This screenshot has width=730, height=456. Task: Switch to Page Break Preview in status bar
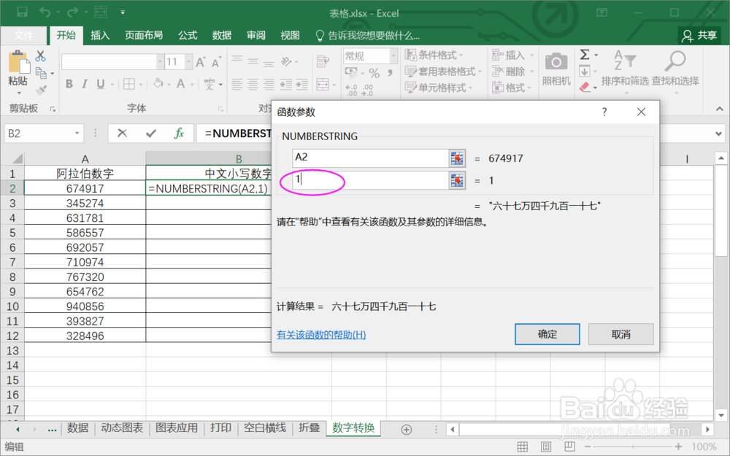click(569, 447)
